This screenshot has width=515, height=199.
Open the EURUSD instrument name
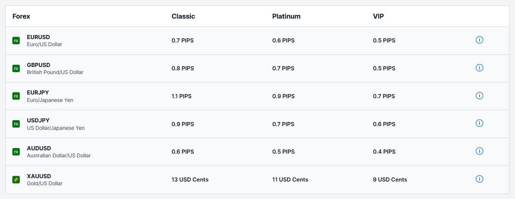coord(38,37)
